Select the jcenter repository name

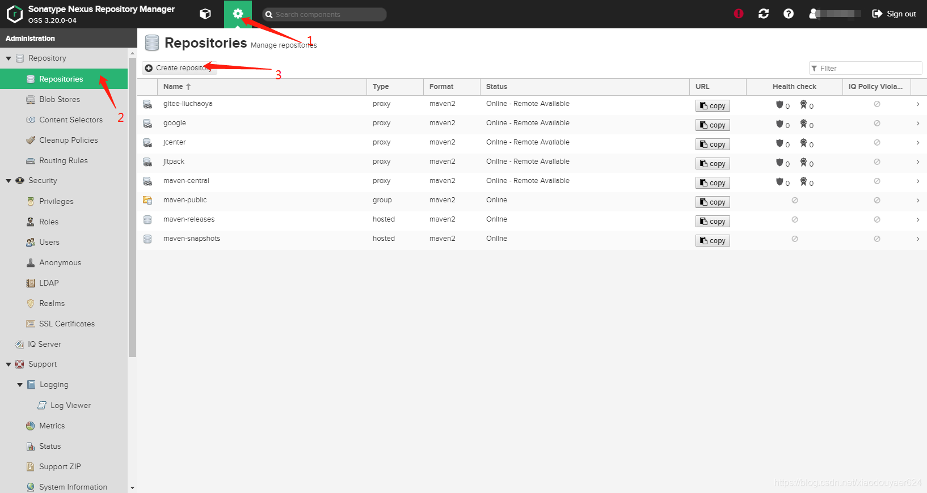pyautogui.click(x=174, y=142)
